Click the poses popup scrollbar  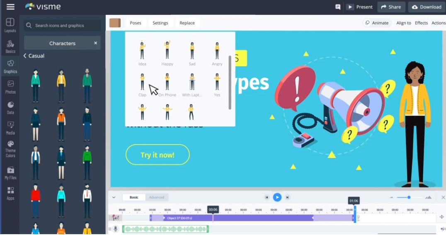[230, 82]
